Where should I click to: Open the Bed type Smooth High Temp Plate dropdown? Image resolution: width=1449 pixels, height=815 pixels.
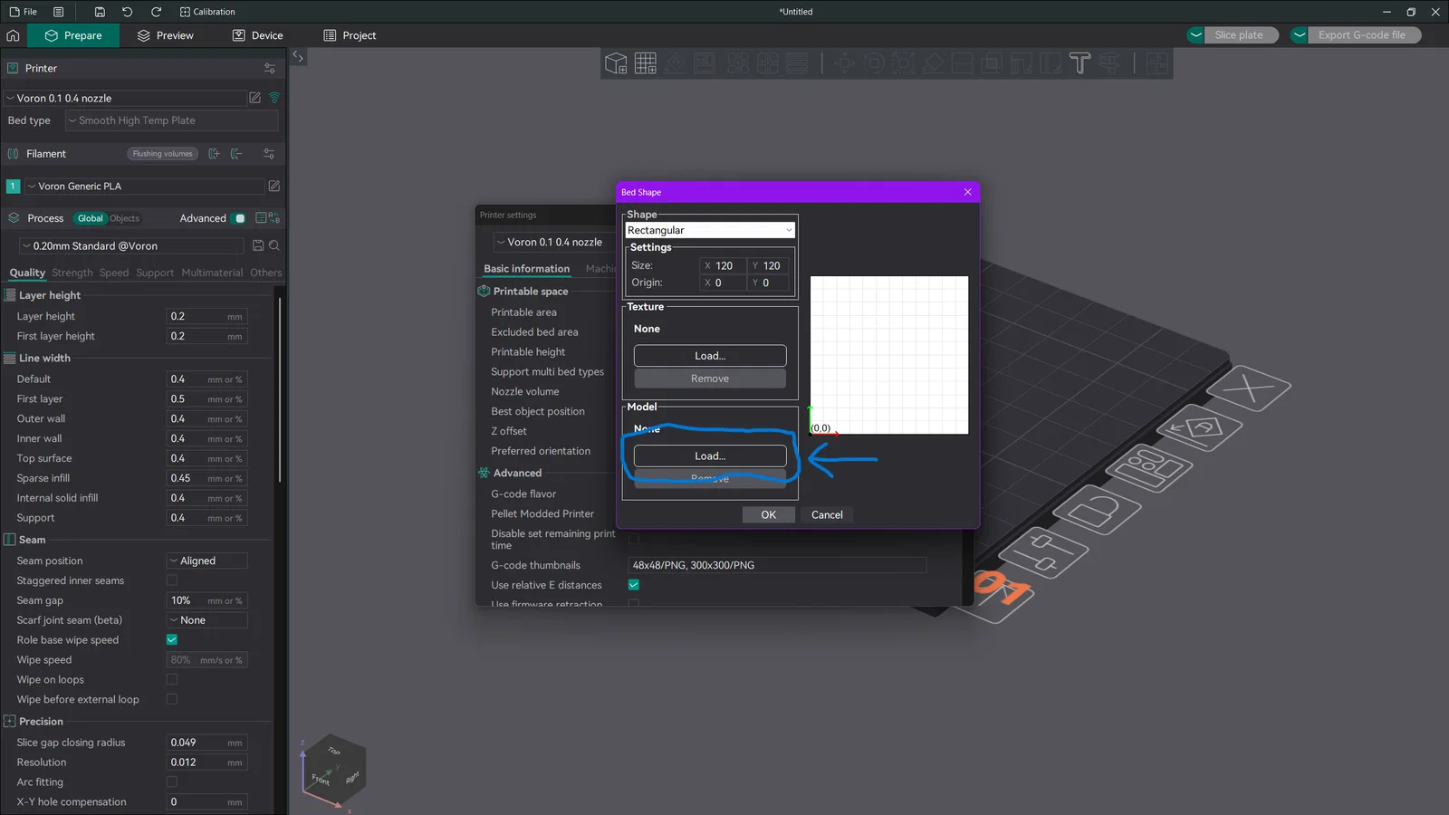coord(172,120)
